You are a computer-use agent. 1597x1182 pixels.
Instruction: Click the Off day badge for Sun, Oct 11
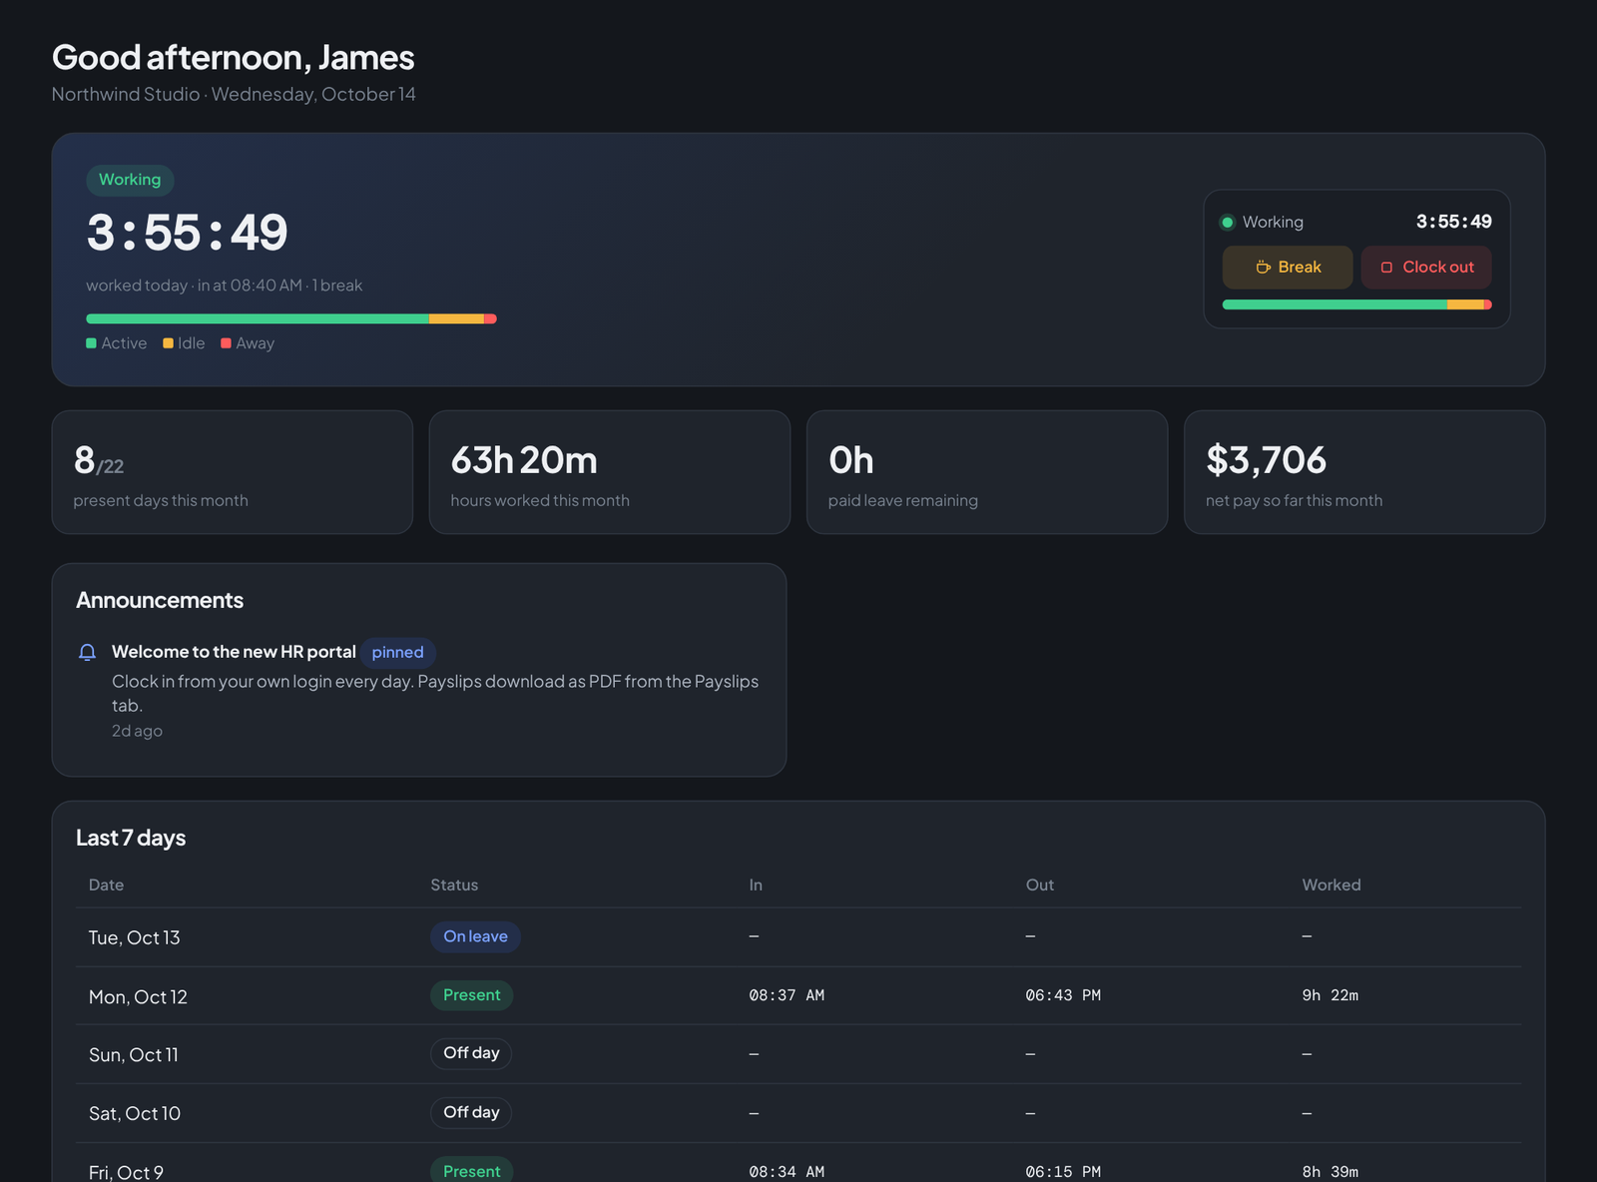point(471,1053)
